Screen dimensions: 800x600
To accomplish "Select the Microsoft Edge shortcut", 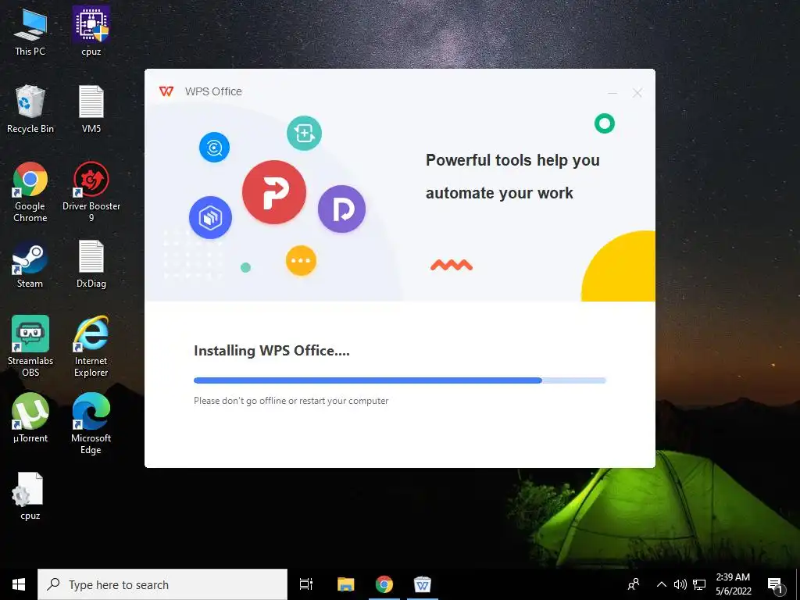I will click(91, 423).
